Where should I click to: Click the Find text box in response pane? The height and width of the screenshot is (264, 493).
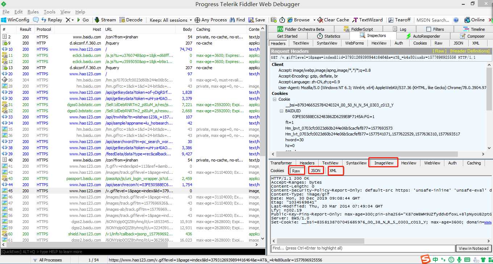tap(363, 248)
